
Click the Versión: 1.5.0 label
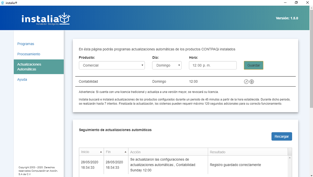point(287,18)
